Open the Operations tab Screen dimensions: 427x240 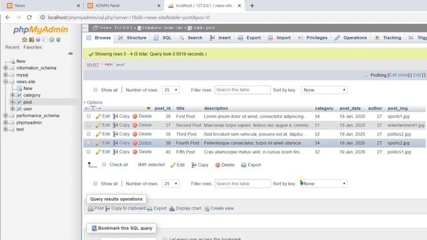pos(351,38)
